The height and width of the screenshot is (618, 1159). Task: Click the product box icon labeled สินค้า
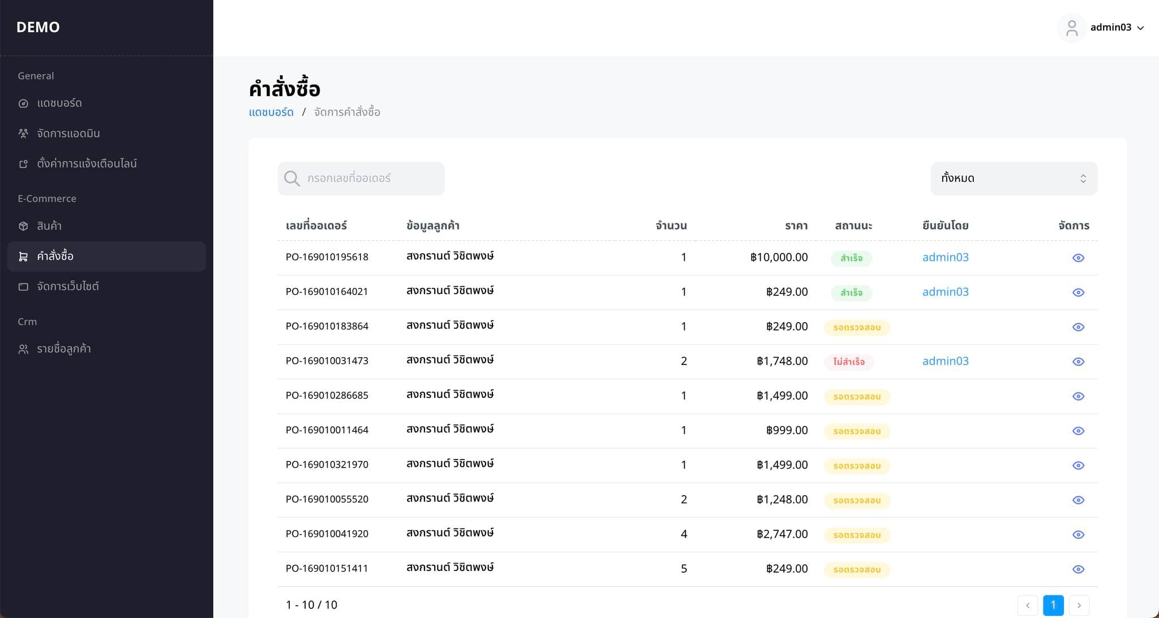[x=23, y=226]
